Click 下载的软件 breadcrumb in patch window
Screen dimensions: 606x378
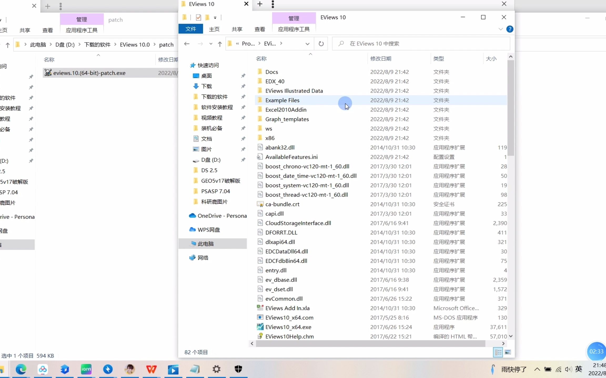click(97, 45)
